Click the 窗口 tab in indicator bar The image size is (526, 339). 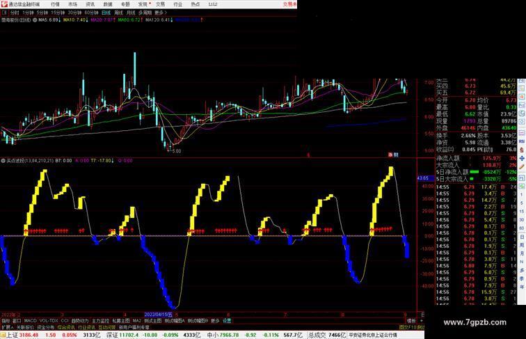pos(17,321)
